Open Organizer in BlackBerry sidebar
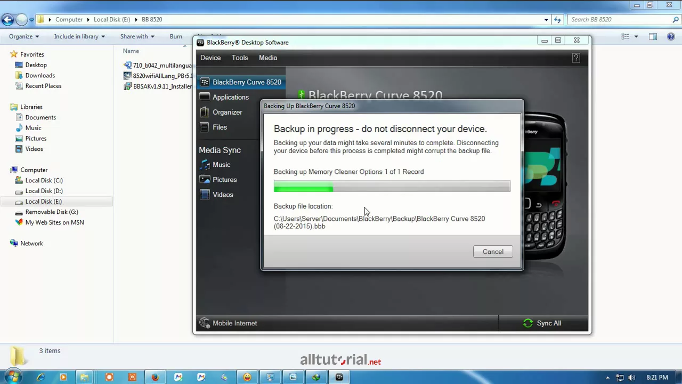The height and width of the screenshot is (384, 682). click(228, 112)
